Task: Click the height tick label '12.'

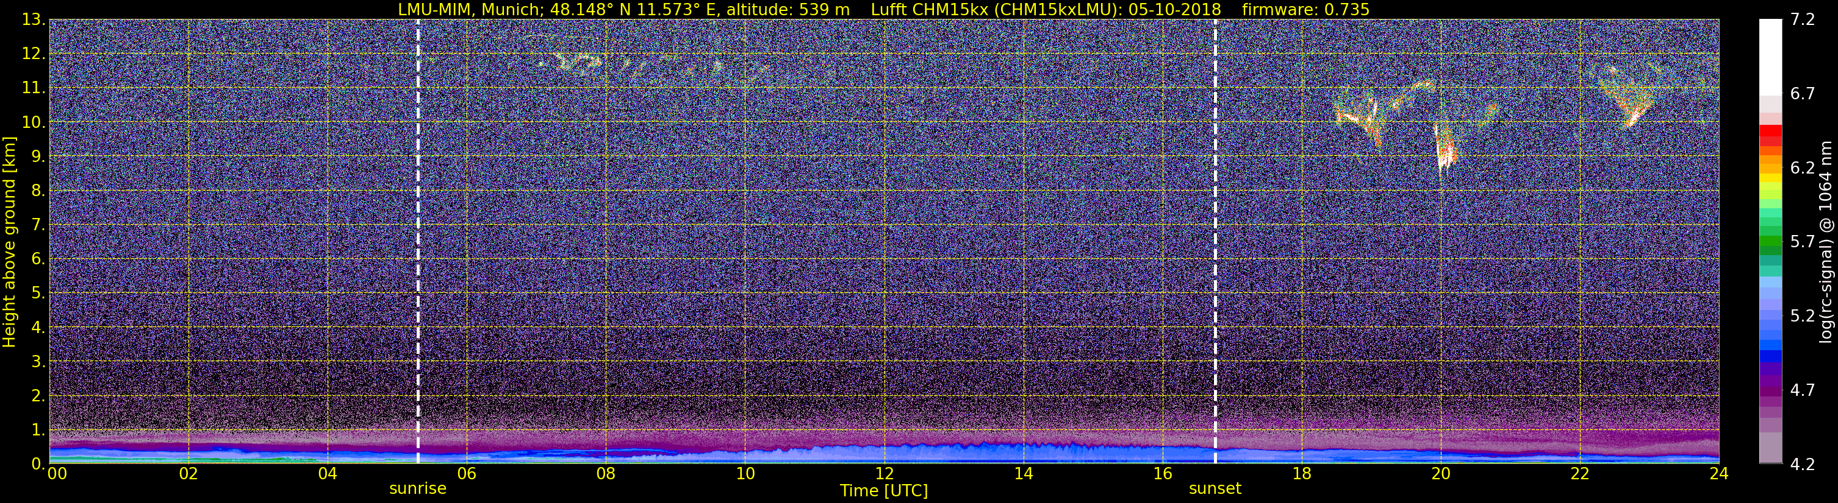Action: (33, 54)
